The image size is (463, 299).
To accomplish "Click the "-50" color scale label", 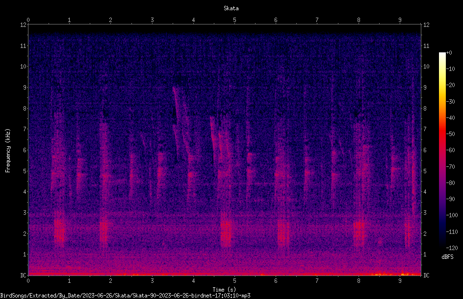I will tap(450, 134).
